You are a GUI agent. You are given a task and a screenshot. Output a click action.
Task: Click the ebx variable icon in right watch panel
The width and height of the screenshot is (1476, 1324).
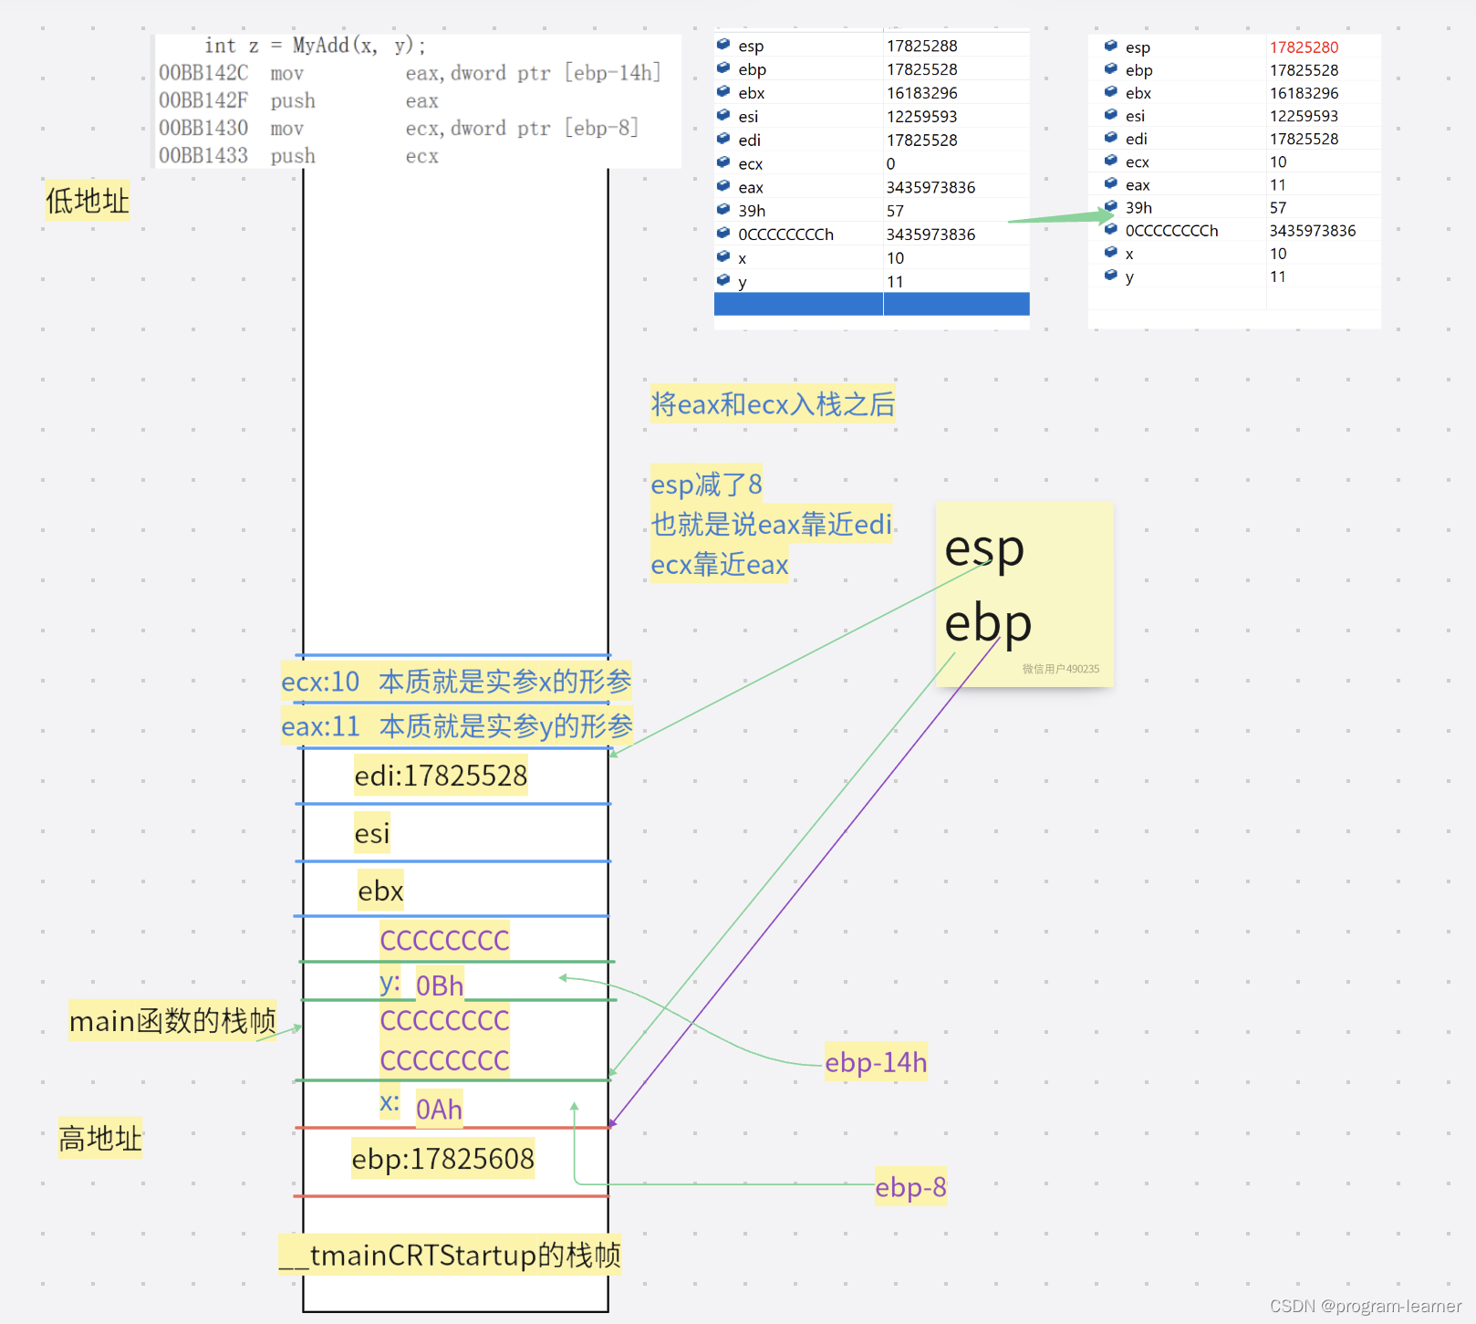[1110, 91]
